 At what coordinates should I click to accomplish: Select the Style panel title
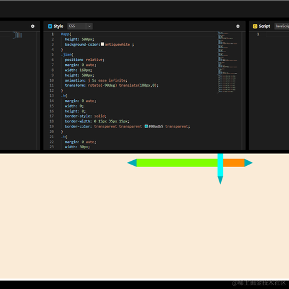[58, 26]
